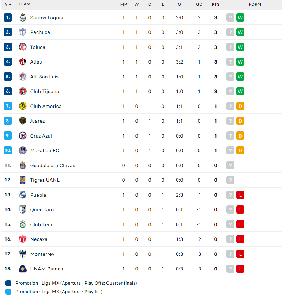Click the Atlas team badge

[23, 62]
